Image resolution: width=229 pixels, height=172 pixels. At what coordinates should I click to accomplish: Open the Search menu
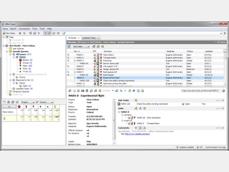click(x=13, y=29)
